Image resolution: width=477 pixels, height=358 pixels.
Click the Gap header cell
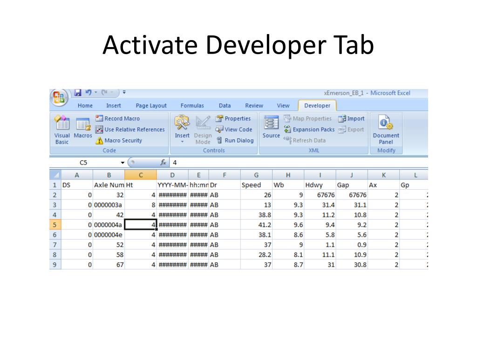tap(352, 185)
